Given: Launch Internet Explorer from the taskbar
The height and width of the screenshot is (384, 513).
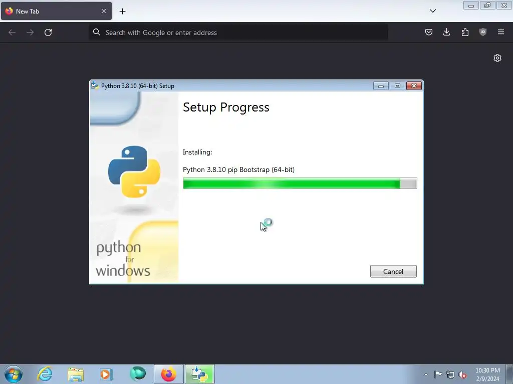Looking at the screenshot, I should (45, 374).
